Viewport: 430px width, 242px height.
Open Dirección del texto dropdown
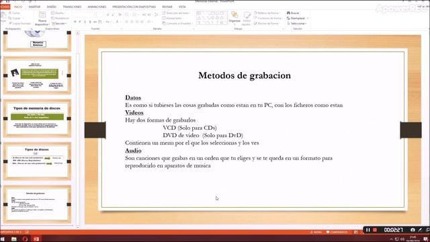[x=177, y=13]
